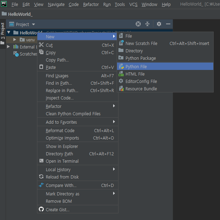220x220 pixels.
Task: Hide the Project panel with minus icon
Action: (x=168, y=24)
